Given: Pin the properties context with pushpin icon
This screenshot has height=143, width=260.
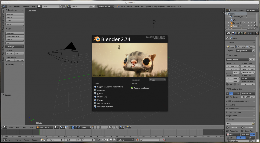Looking at the screenshot, I should pos(227,38).
